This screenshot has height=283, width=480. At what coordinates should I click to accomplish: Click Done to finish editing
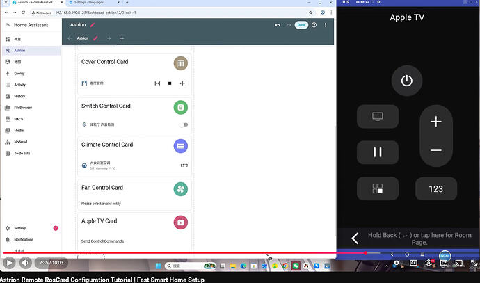click(301, 25)
